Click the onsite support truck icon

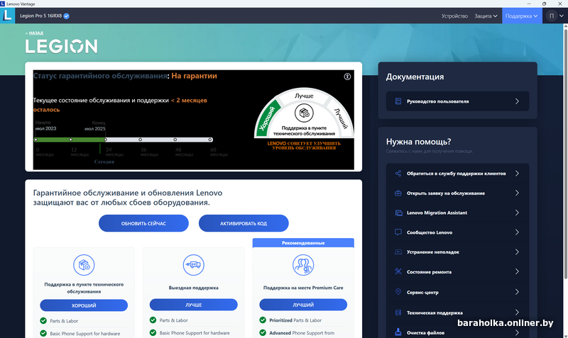(x=193, y=265)
